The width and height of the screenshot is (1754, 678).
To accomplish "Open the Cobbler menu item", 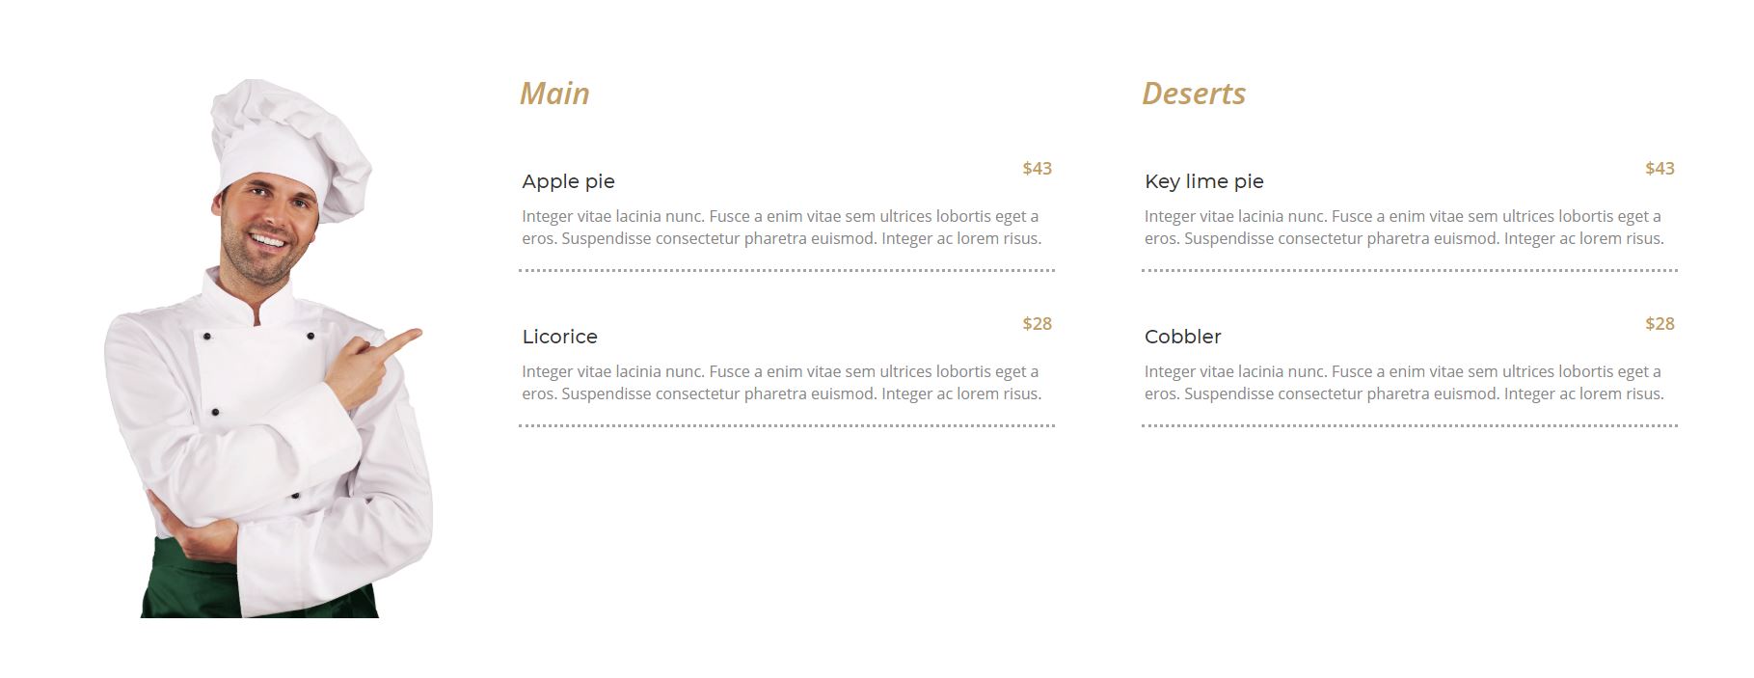I will pos(1182,337).
